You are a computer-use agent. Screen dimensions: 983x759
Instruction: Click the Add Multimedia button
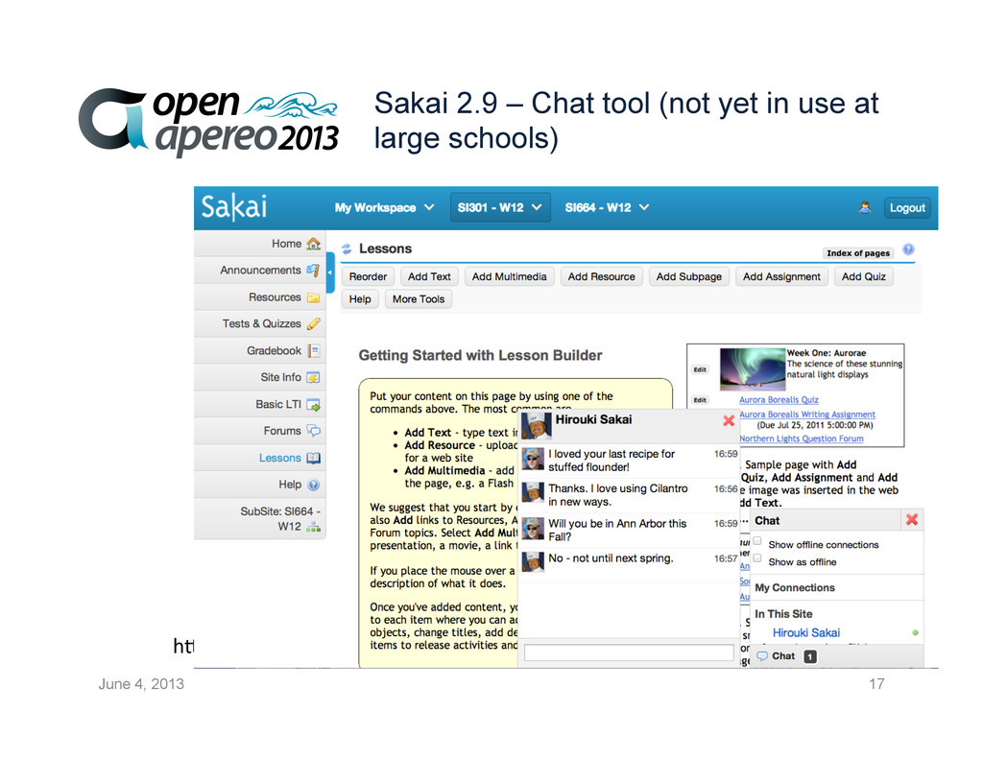(x=509, y=277)
